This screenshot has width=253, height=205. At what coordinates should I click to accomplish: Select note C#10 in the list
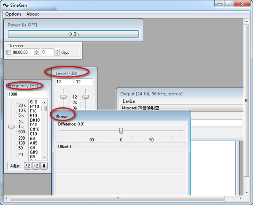[35, 129]
